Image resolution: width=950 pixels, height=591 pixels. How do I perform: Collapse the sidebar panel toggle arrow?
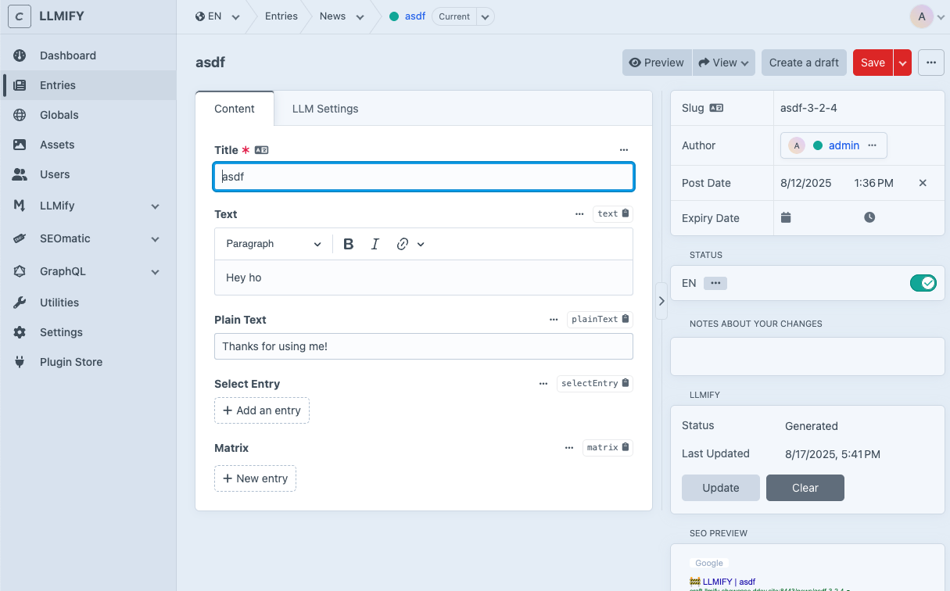click(661, 301)
